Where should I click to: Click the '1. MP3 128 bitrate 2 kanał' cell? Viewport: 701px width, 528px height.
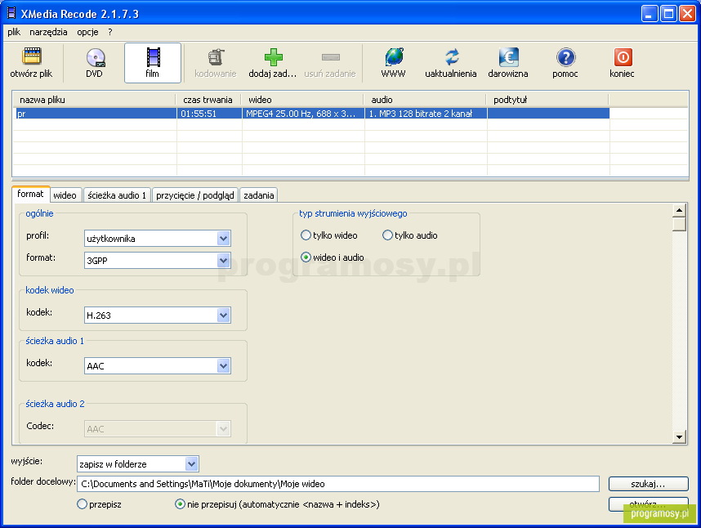(426, 114)
